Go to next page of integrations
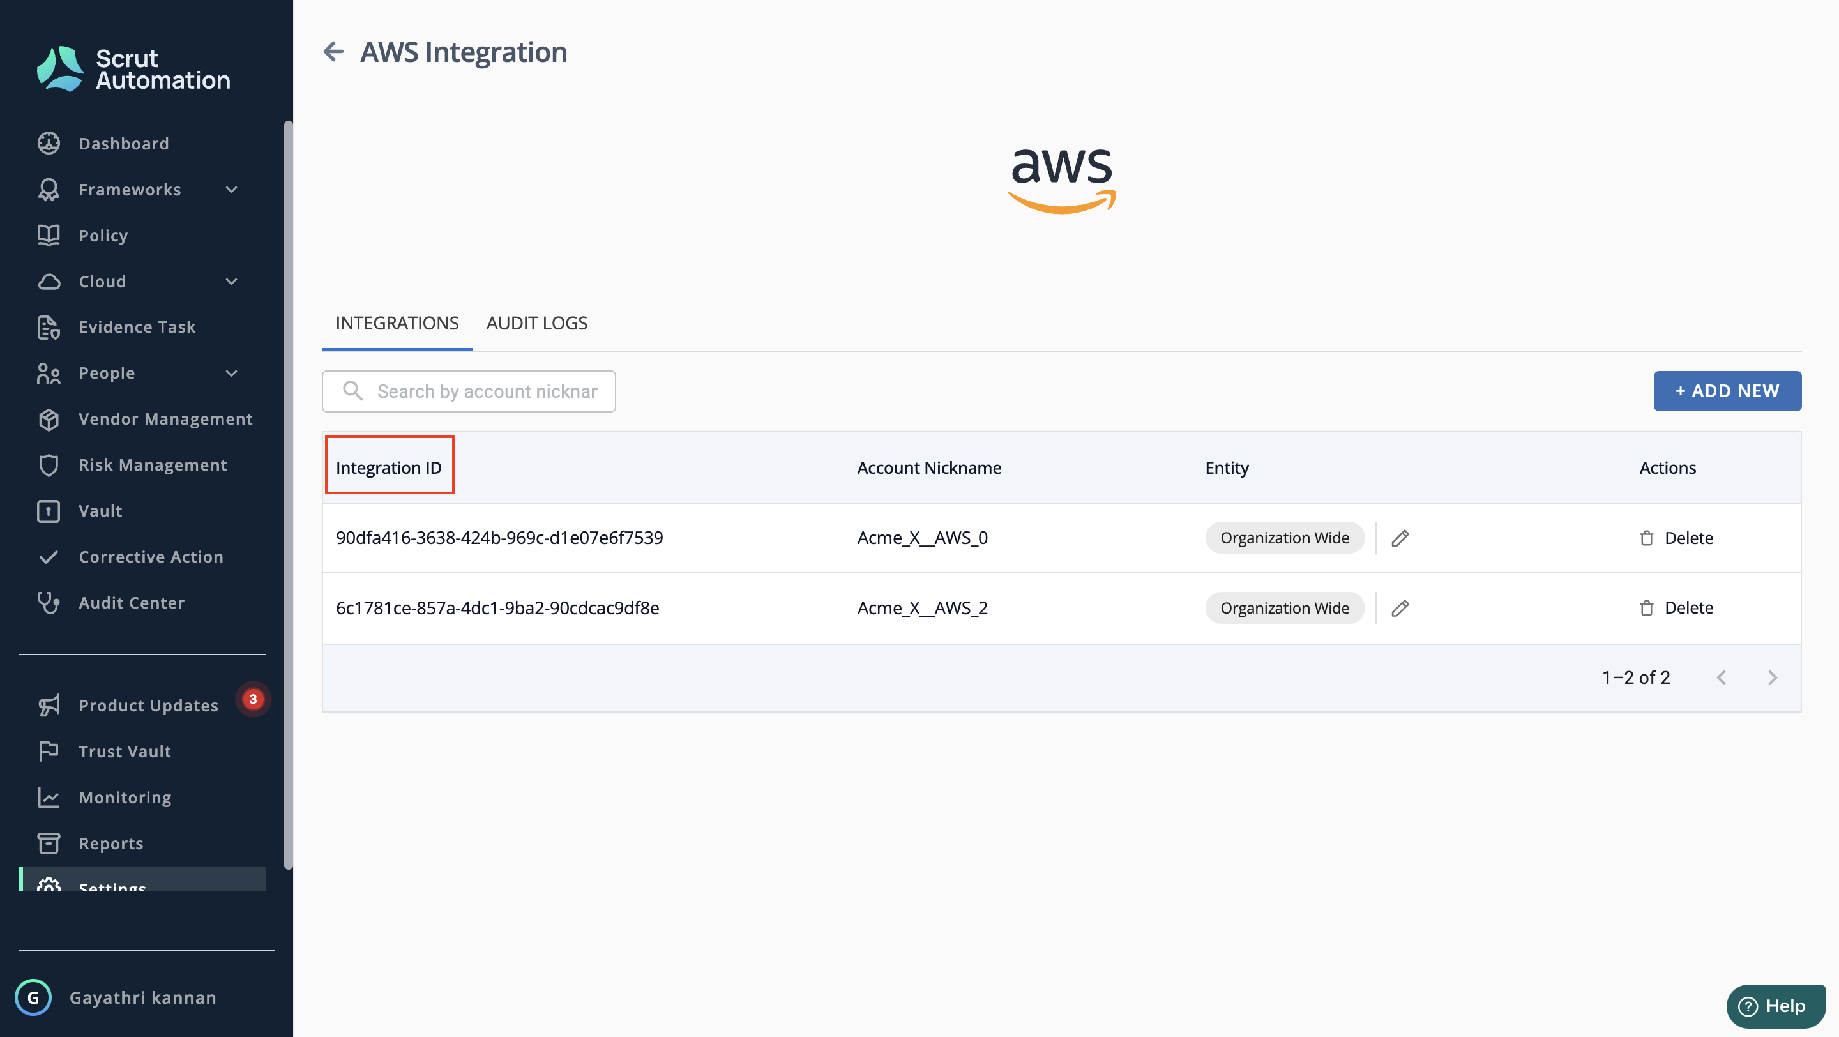1839x1037 pixels. (x=1772, y=677)
